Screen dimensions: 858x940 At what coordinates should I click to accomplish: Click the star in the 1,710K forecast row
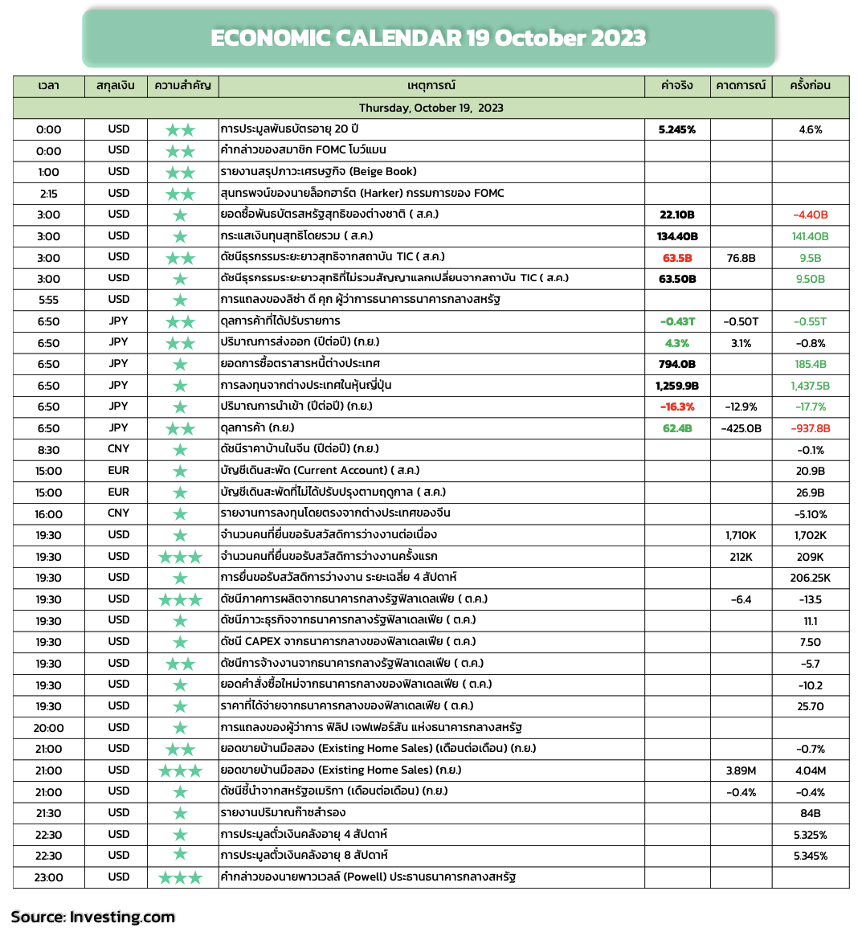pos(180,536)
